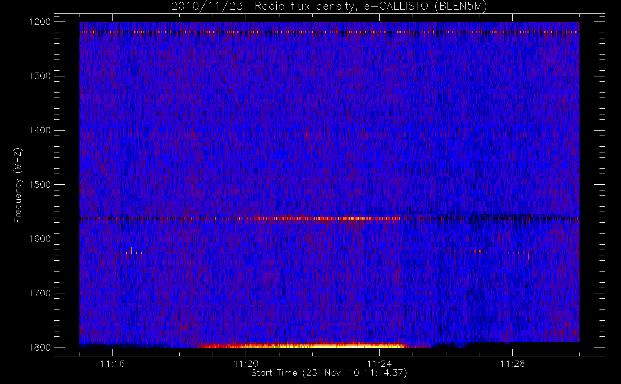The image size is (621, 384).
Task: Click the Start Time axis label
Action: pyautogui.click(x=329, y=373)
